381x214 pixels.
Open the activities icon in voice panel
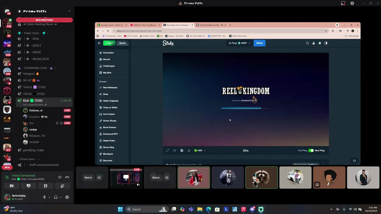tap(46, 186)
